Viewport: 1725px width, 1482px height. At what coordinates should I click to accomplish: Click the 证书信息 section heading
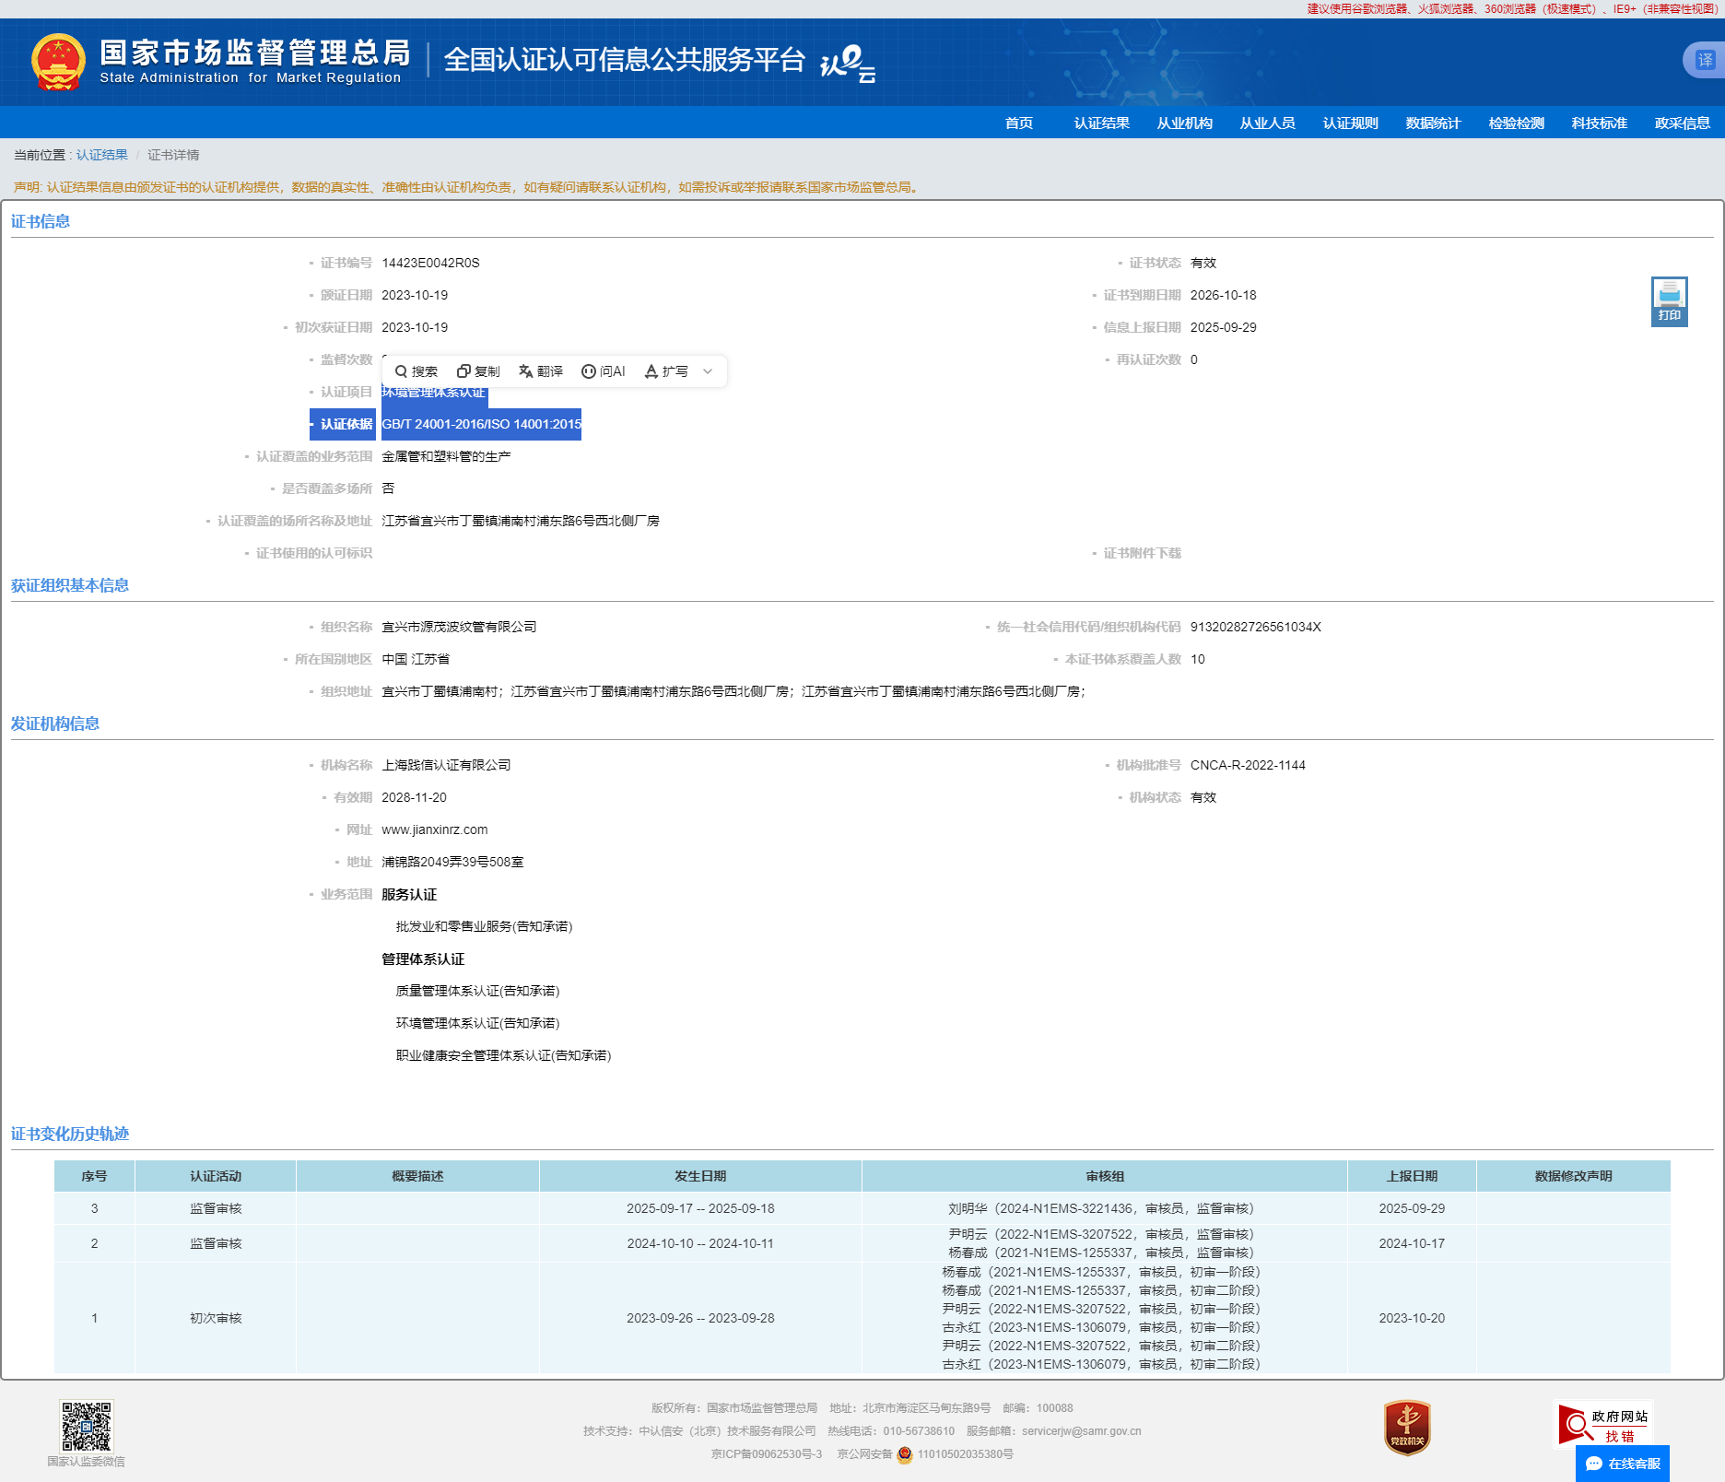pyautogui.click(x=41, y=221)
